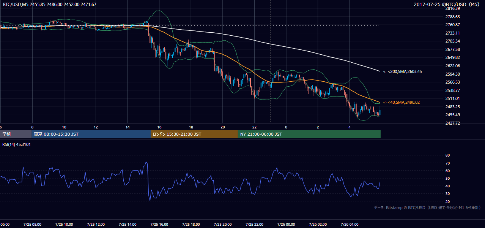This screenshot has height=228, width=485.
Task: Click RSI axis level 50
Action: pos(447,178)
